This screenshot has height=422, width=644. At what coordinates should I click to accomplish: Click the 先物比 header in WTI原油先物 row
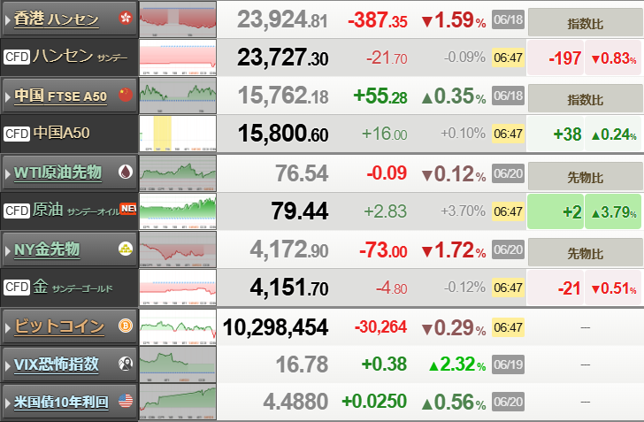point(586,177)
